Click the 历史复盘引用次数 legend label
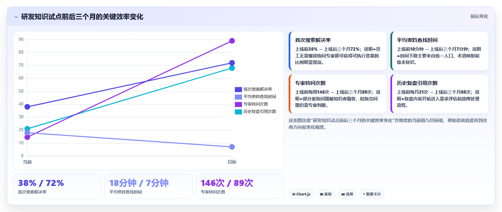This screenshot has height=212, width=502. pos(260,112)
